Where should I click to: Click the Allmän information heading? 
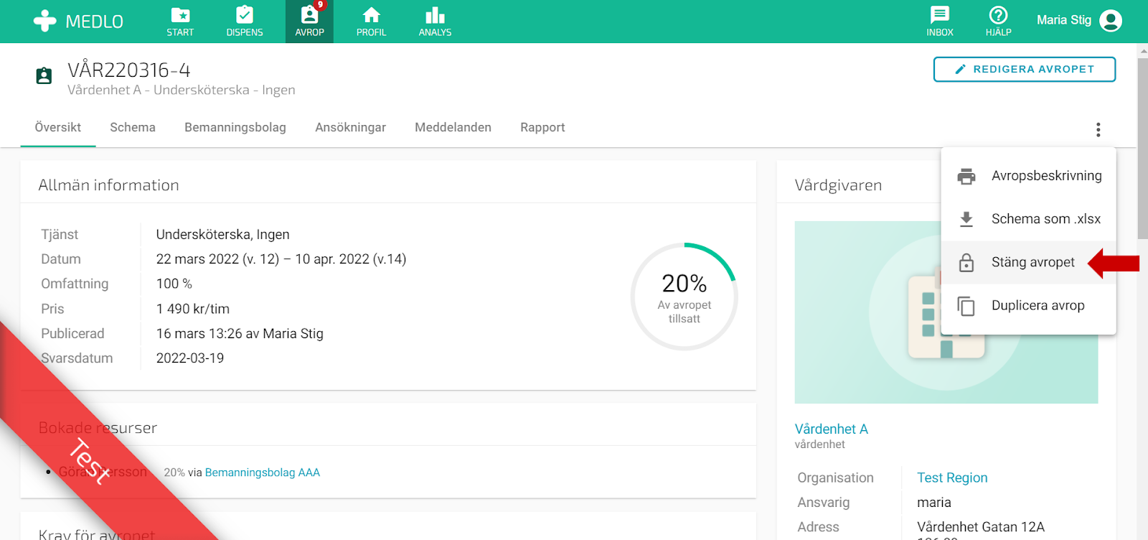(109, 185)
